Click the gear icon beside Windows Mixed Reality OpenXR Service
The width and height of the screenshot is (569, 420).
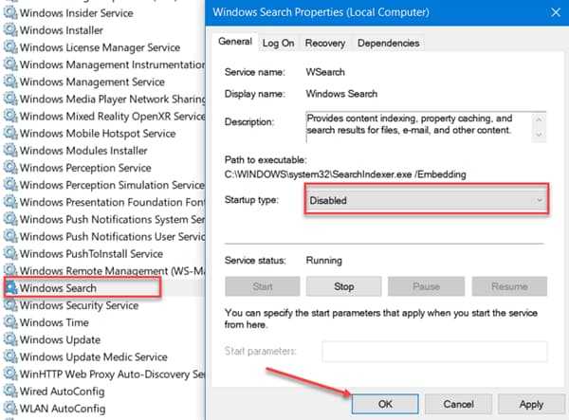[10, 116]
